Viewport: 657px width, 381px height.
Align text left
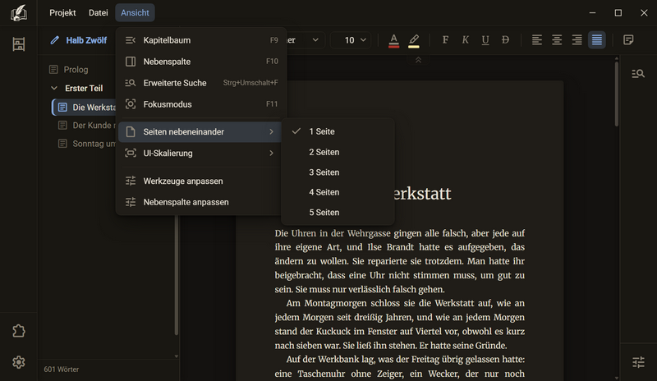click(x=537, y=40)
